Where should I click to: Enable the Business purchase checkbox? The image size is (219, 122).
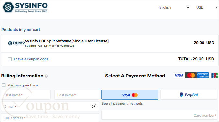point(4,85)
